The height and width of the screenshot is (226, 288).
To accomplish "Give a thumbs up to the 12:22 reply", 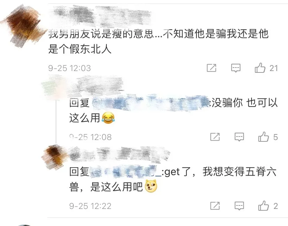I will (263, 205).
